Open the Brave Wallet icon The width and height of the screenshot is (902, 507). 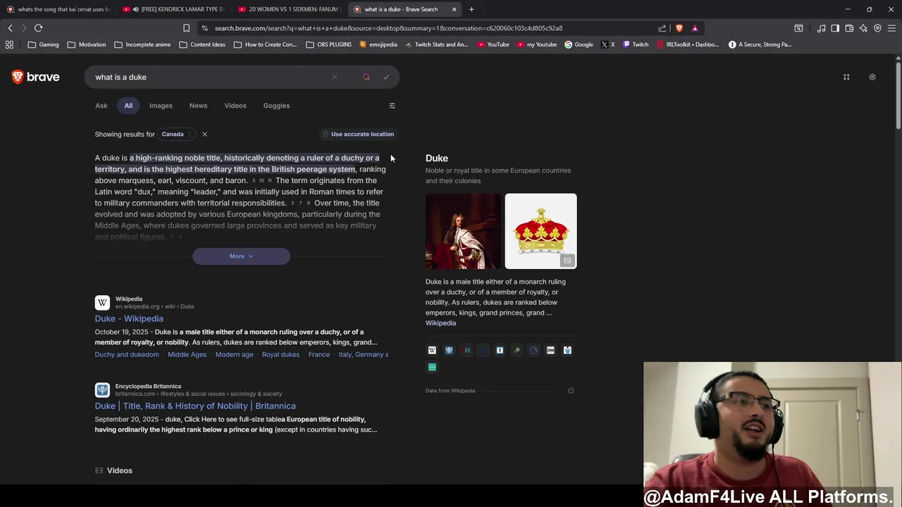click(849, 28)
